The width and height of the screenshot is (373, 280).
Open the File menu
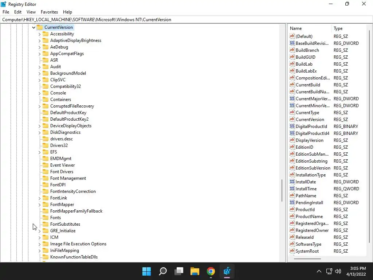(x=6, y=12)
